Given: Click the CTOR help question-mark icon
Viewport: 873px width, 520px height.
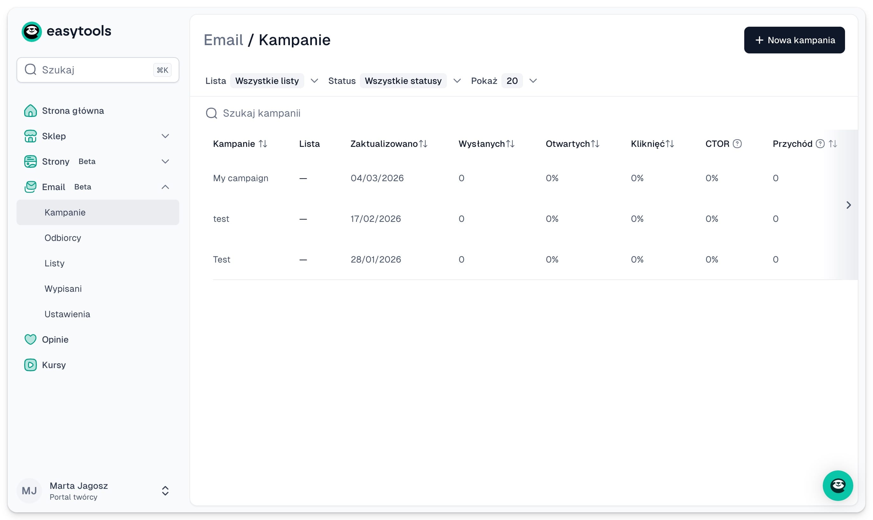Looking at the screenshot, I should point(737,144).
